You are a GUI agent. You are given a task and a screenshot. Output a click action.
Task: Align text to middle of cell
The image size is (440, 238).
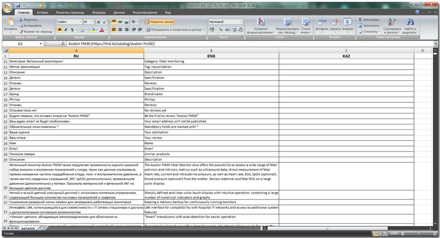tap(120, 21)
